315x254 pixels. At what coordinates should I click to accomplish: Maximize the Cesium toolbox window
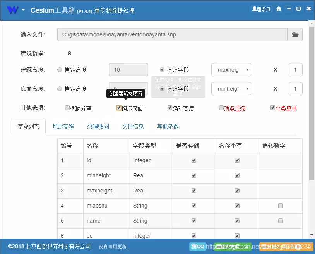point(298,9)
